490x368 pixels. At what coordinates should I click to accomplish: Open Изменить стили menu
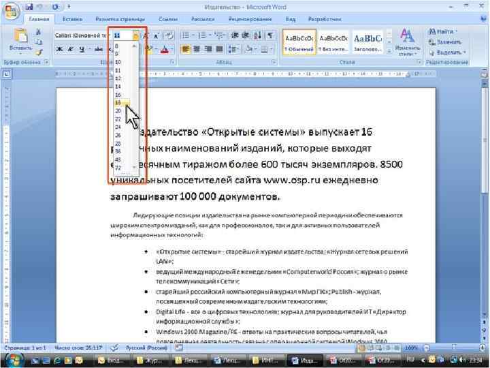coord(407,42)
